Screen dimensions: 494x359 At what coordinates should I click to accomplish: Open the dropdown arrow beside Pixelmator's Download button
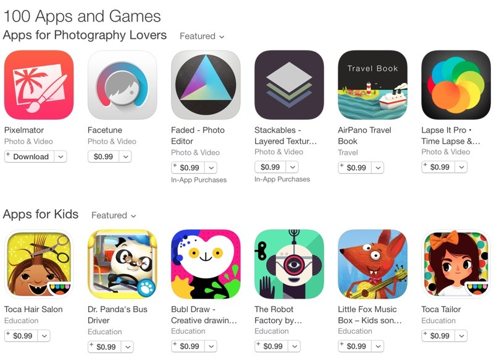(x=61, y=157)
